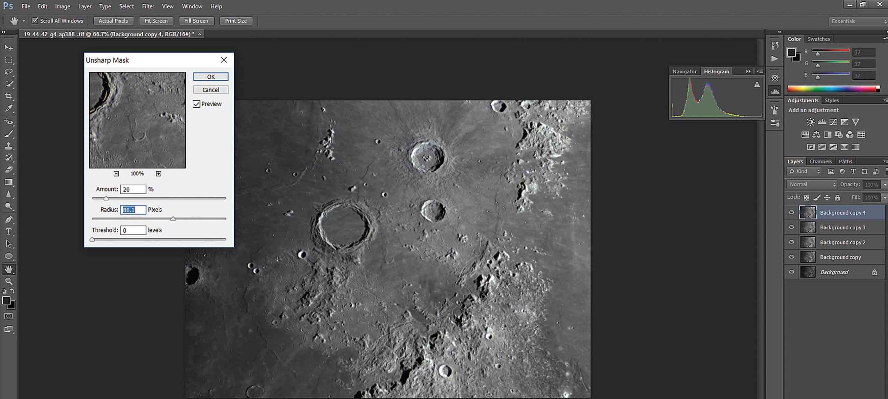This screenshot has width=888, height=399.
Task: Switch to the Channels tab
Action: click(x=820, y=161)
